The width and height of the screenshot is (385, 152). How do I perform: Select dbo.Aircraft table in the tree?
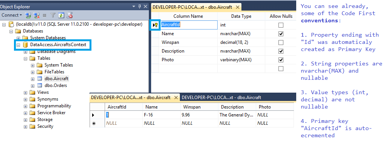(54, 79)
